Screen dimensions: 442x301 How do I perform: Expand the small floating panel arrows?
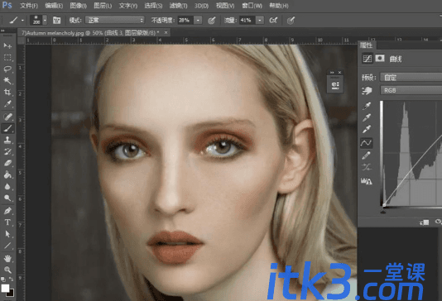[x=332, y=73]
